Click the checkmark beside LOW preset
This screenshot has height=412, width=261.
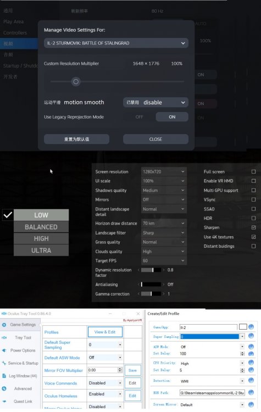click(x=8, y=215)
